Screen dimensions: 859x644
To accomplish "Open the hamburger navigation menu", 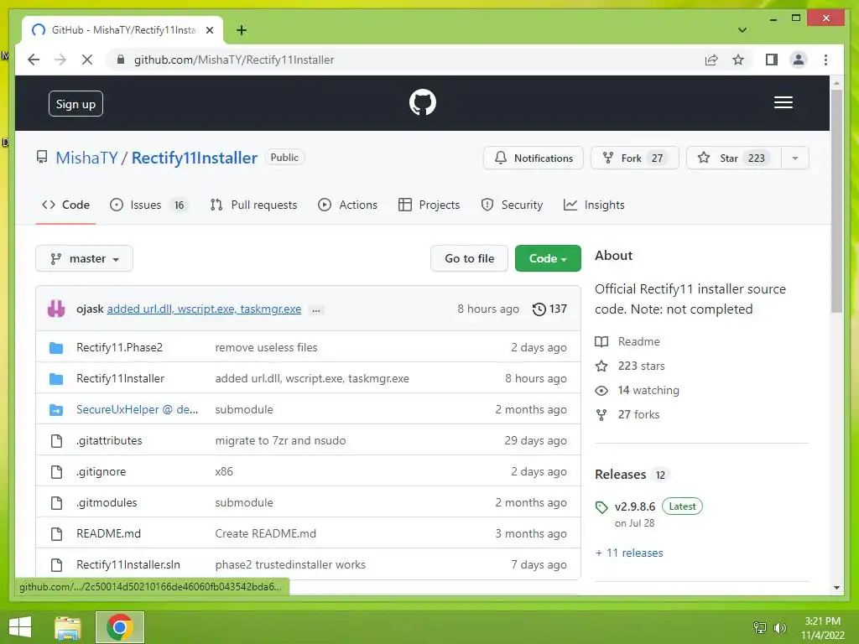I will pyautogui.click(x=783, y=102).
